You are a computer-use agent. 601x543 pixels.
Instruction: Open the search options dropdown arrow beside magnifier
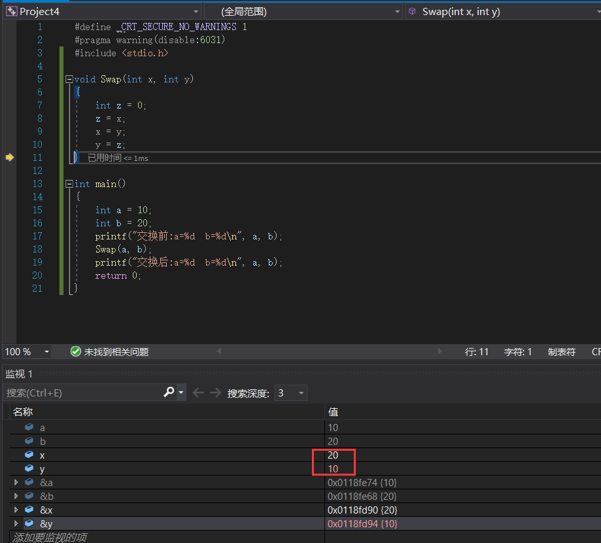point(181,393)
